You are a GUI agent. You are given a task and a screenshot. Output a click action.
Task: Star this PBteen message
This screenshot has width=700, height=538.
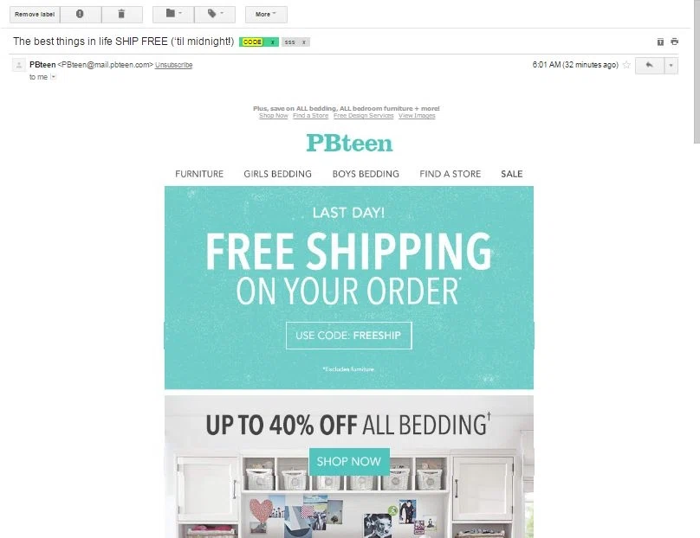click(626, 65)
